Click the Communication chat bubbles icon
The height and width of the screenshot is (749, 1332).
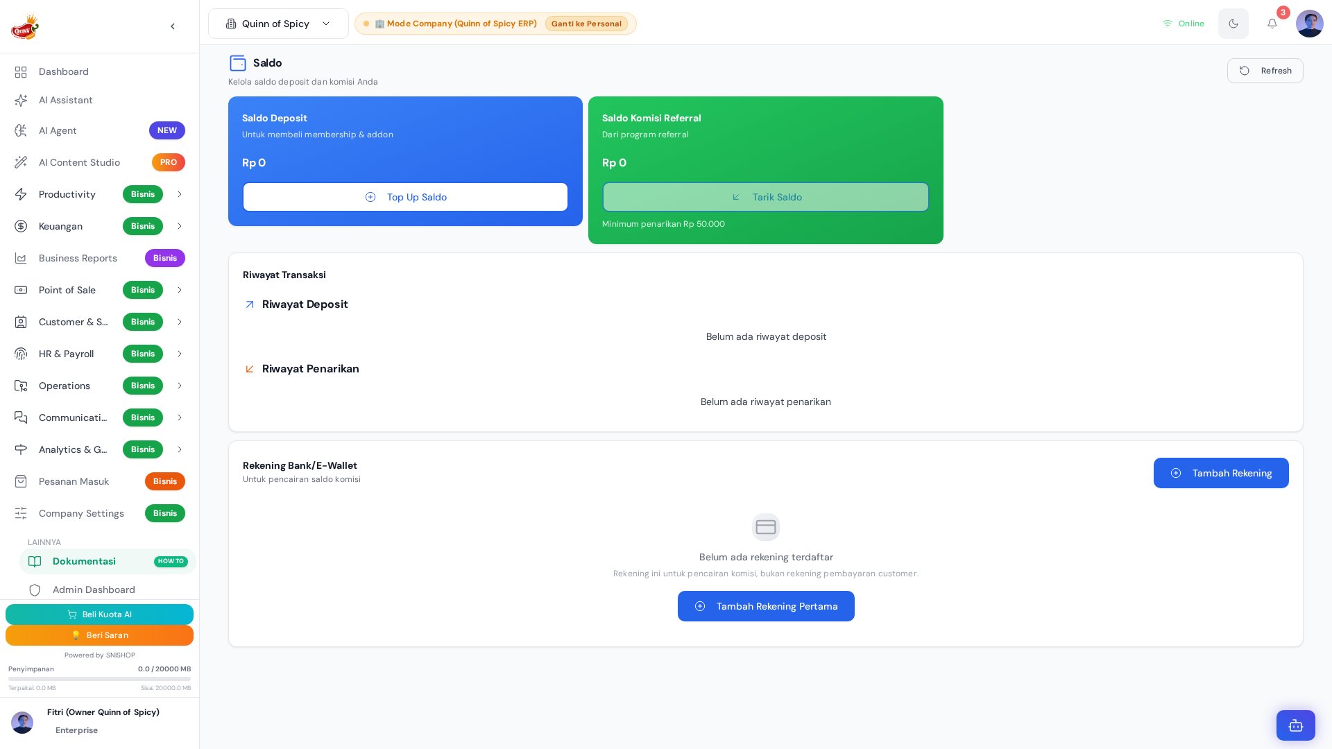pos(21,417)
